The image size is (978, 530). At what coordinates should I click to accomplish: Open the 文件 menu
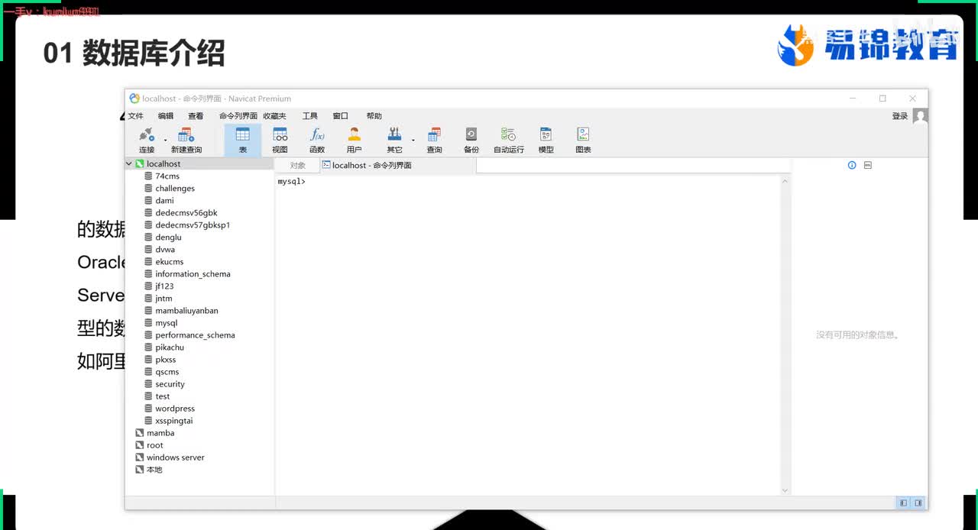pos(135,116)
